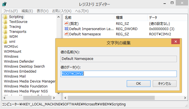Open the Registry Editor app icon menu
The image size is (189, 109).
(x=4, y=4)
